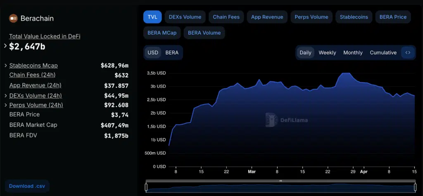Click the App Revenue (24h) label
The image size is (423, 196).
tap(36, 86)
